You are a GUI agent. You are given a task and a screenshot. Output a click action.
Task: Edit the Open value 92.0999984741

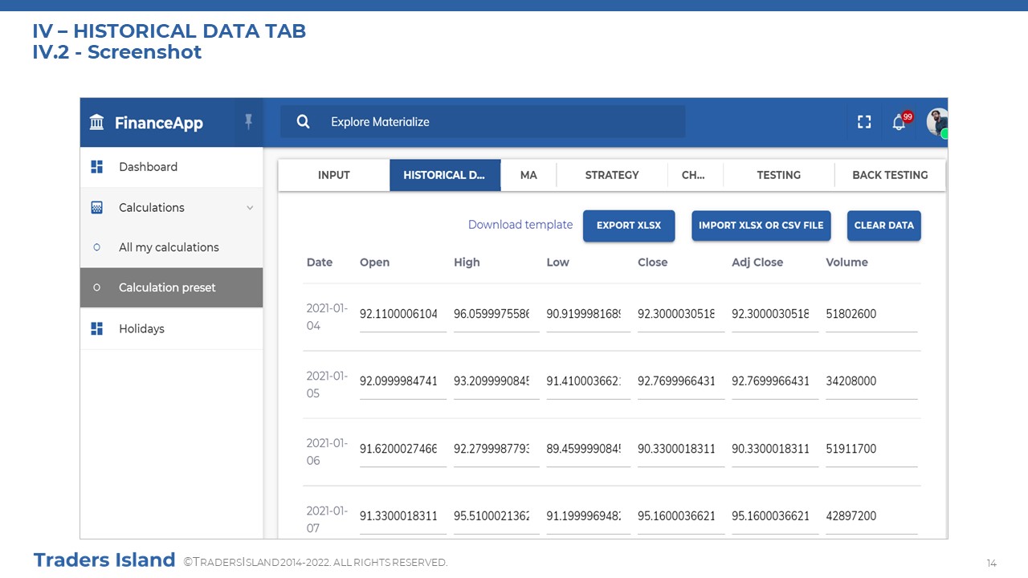pos(403,382)
